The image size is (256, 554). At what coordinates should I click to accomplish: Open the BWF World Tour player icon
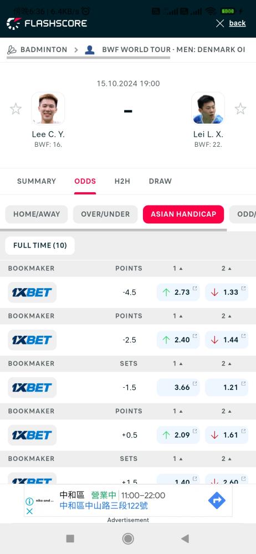(x=90, y=50)
